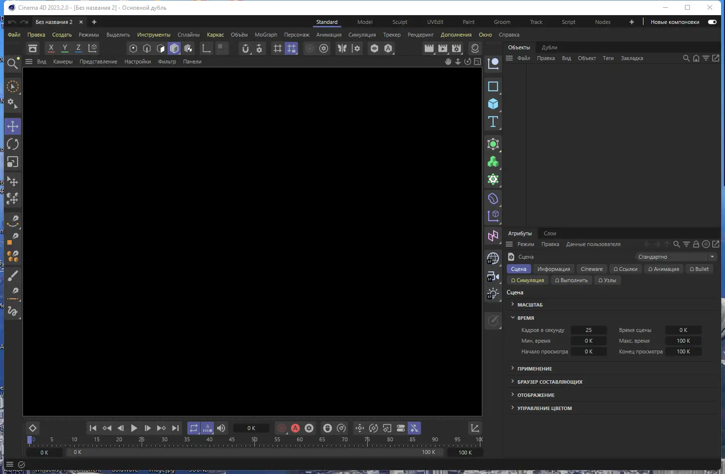
Task: Toggle Autokeying red A button
Action: 295,428
